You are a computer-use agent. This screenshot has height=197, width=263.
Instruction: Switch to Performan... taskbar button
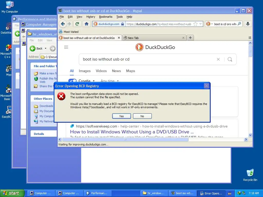(97, 193)
